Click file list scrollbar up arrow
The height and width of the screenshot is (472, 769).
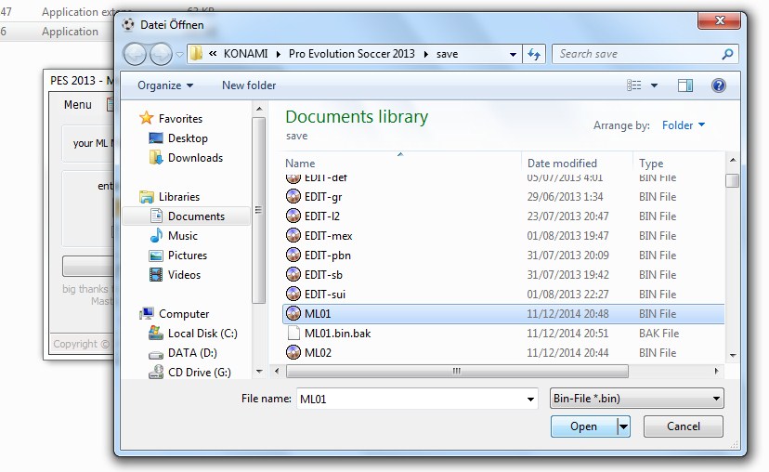(733, 160)
